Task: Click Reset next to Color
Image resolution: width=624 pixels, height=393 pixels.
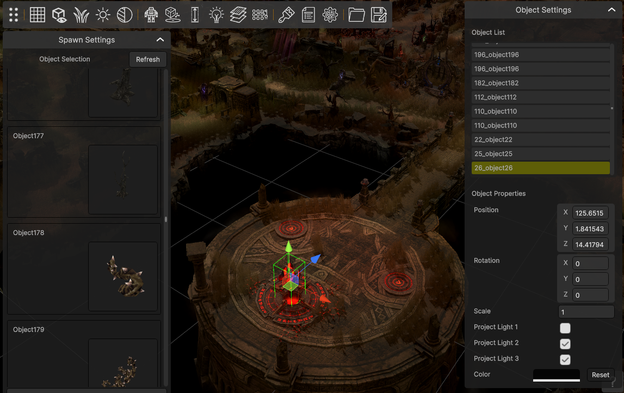Action: click(600, 374)
